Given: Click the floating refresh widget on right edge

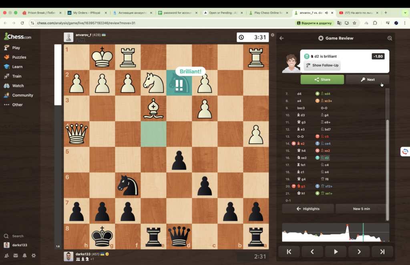Looking at the screenshot, I should pos(405,152).
